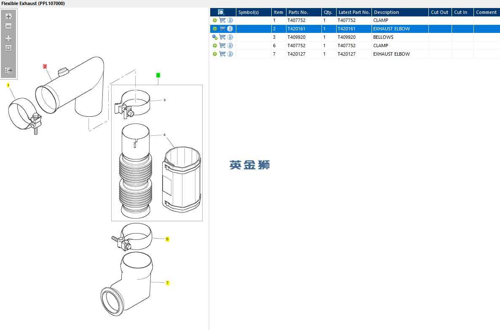Click the Cut Out column header
Screen dimensions: 500x330
pyautogui.click(x=440, y=12)
